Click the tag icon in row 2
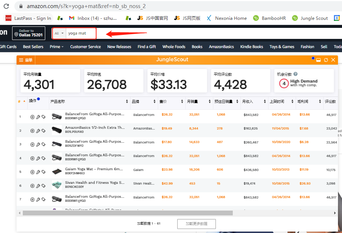Image resolution: width=342 pixels, height=233 pixels. coord(43,131)
